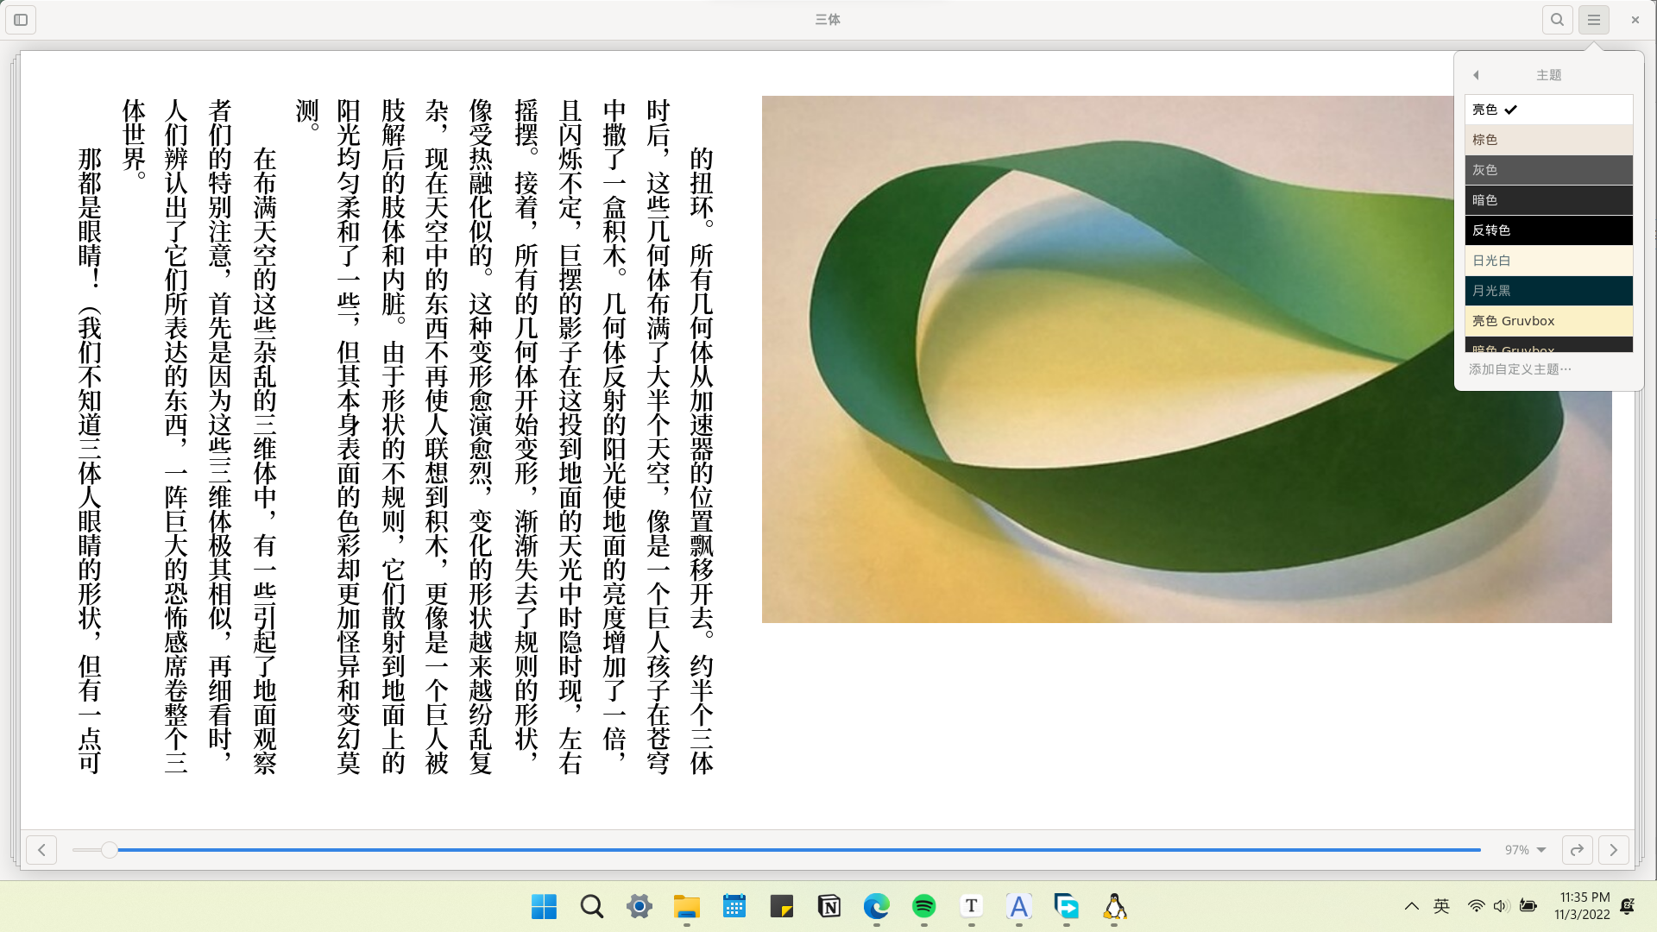The image size is (1657, 932).
Task: Click the reading progress slider handle
Action: (x=109, y=850)
